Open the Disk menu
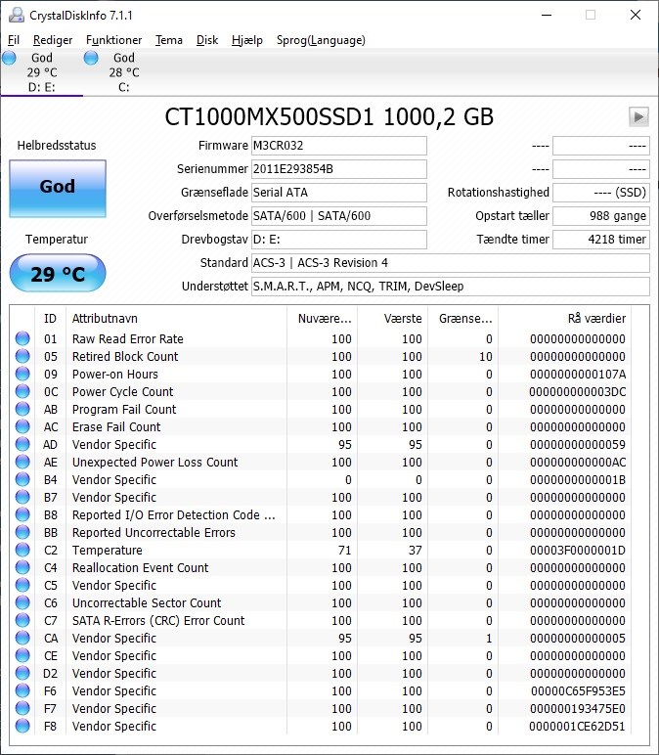Image resolution: width=659 pixels, height=755 pixels. point(207,40)
